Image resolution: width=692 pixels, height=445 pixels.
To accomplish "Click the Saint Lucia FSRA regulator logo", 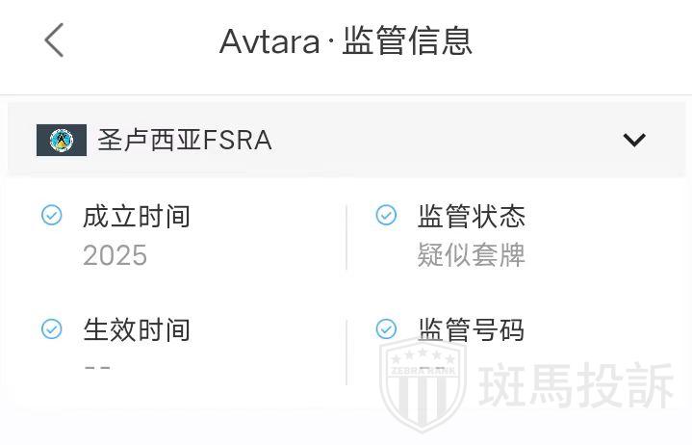I will [62, 141].
